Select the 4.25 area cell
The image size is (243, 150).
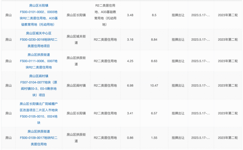(130, 61)
